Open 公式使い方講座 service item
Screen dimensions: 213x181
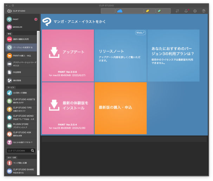coord(21,93)
